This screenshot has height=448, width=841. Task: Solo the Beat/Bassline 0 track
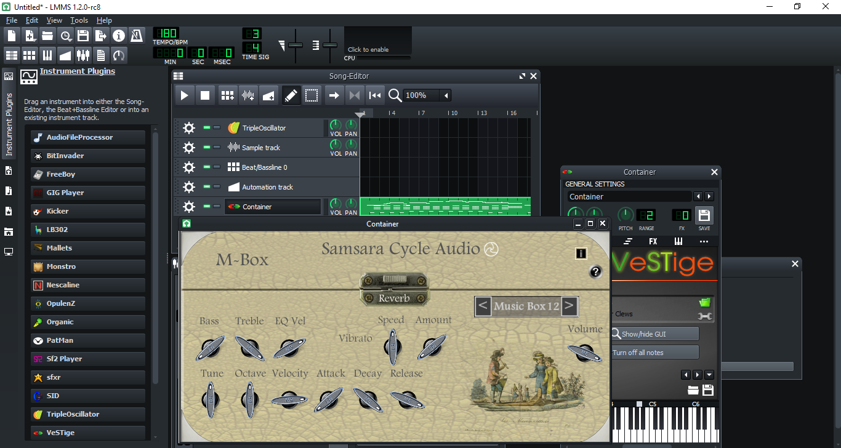tap(217, 167)
